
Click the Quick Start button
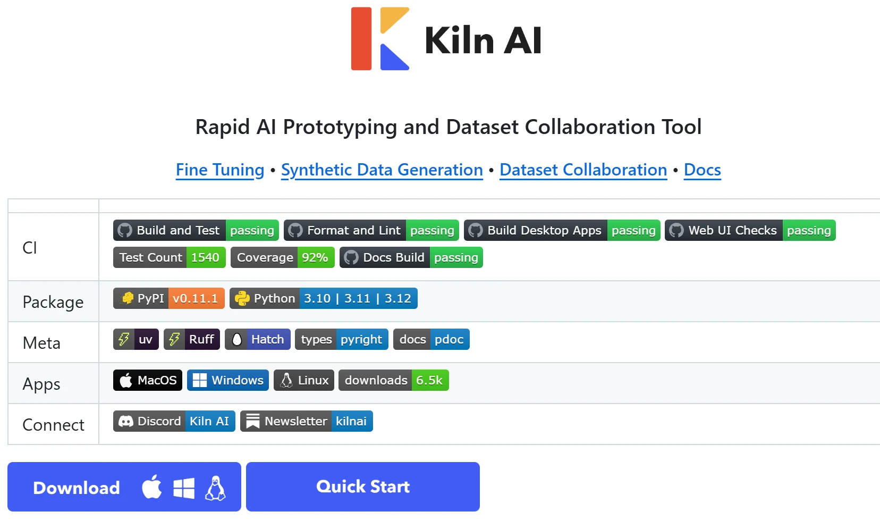point(362,486)
